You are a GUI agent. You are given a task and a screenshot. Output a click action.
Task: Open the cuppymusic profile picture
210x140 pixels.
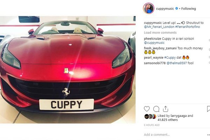pyautogui.click(x=149, y=8)
